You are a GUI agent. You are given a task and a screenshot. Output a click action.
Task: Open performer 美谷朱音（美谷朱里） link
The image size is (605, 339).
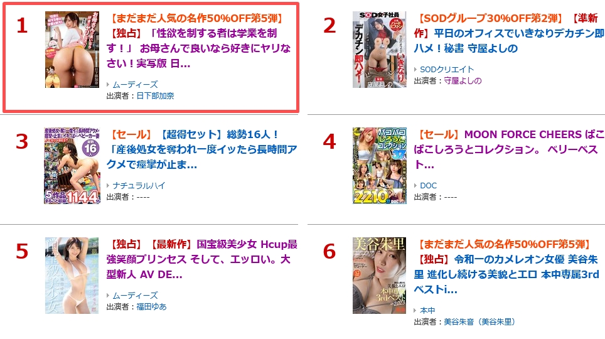click(x=479, y=321)
